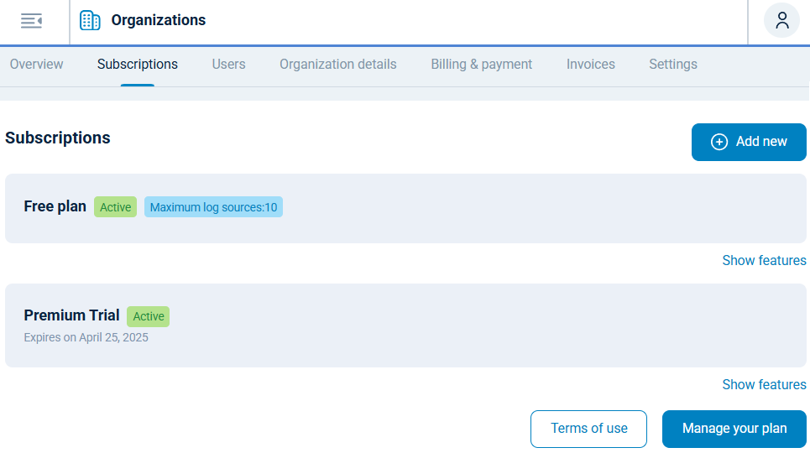Collapse the sidebar using the hamburger menu icon
Screen dimensions: 810x453
[x=31, y=21]
